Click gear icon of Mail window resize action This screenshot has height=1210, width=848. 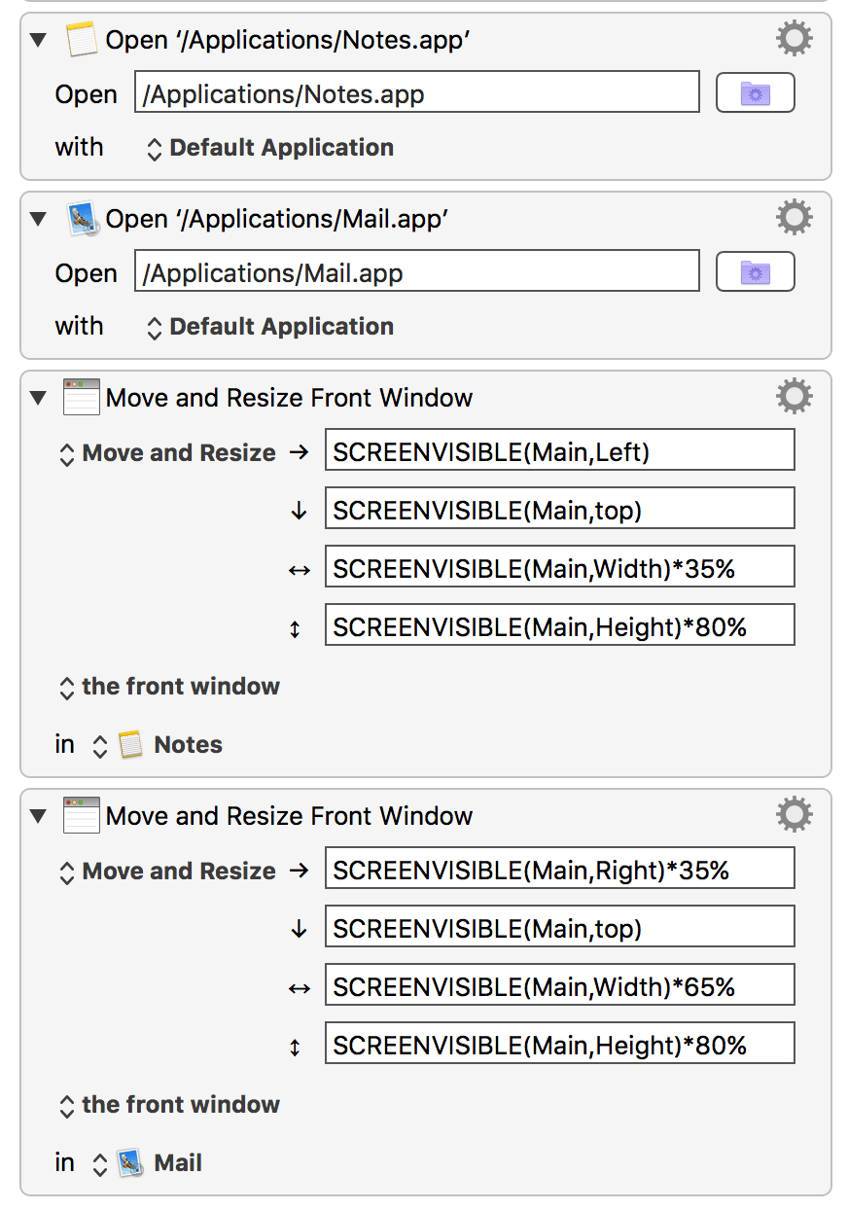794,815
